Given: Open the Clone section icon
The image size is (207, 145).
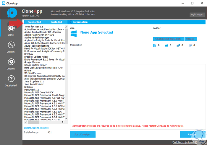Looking at the screenshot, I should [x=11, y=28].
